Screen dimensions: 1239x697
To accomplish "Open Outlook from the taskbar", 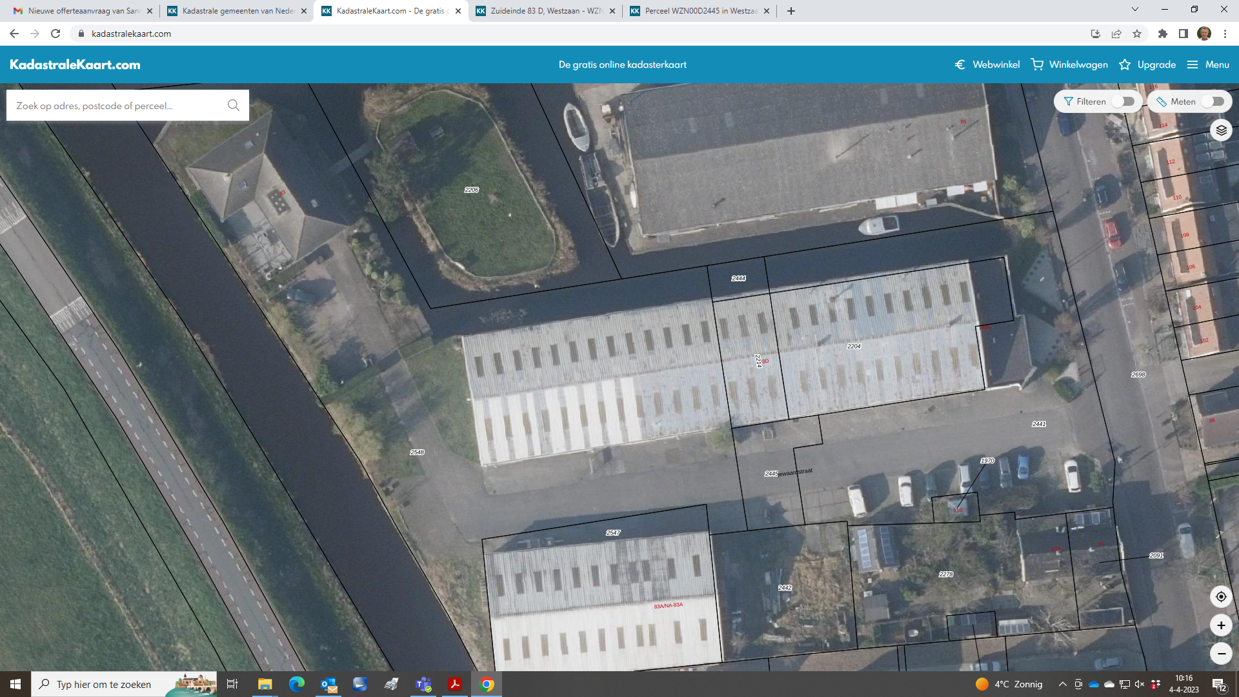I will [x=328, y=684].
